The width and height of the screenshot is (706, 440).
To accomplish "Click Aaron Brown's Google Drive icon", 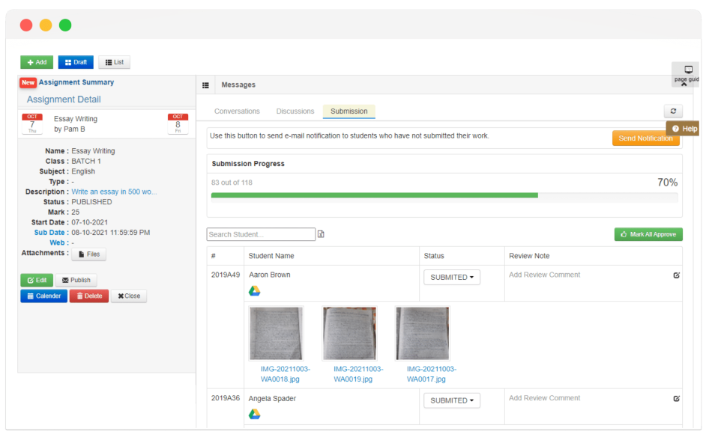I will pyautogui.click(x=254, y=291).
